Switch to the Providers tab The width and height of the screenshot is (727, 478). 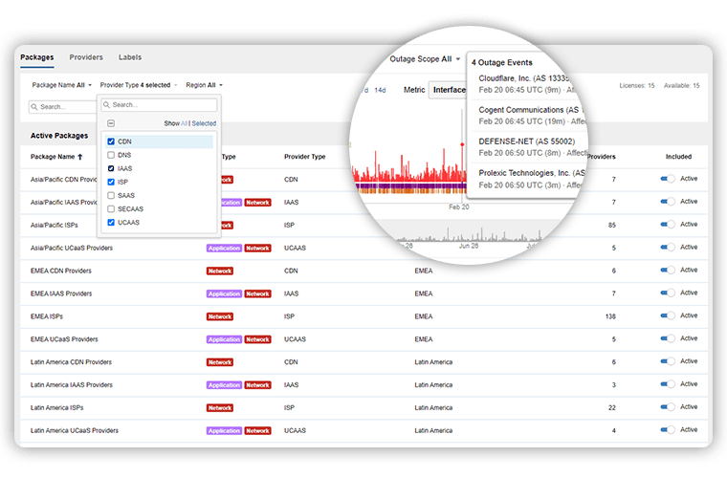pyautogui.click(x=86, y=57)
